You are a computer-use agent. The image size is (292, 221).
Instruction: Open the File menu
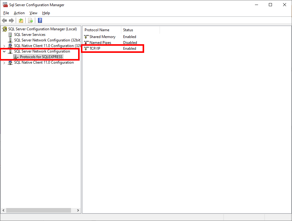[x=6, y=13]
